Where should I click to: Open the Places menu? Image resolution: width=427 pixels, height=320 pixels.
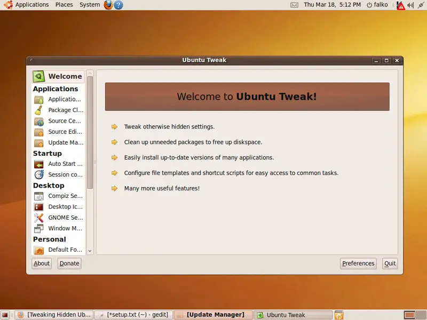click(64, 5)
